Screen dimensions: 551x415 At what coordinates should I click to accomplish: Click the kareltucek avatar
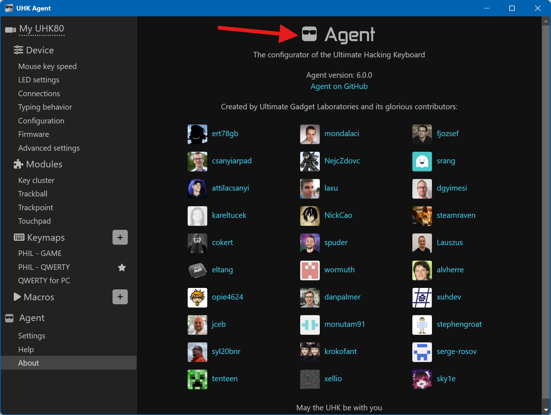[197, 216]
